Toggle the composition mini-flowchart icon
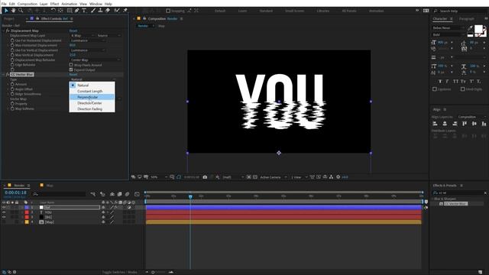The width and height of the screenshot is (489, 275). tap(92, 194)
